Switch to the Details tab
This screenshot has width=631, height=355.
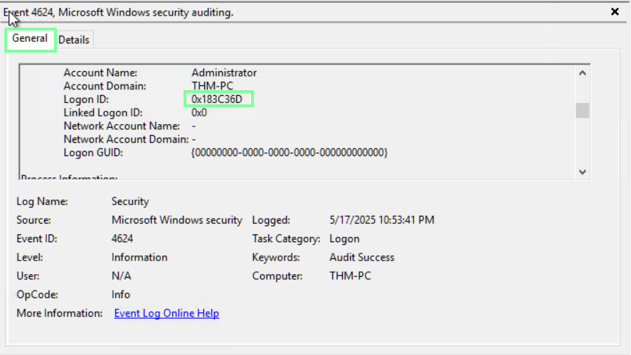pyautogui.click(x=74, y=40)
